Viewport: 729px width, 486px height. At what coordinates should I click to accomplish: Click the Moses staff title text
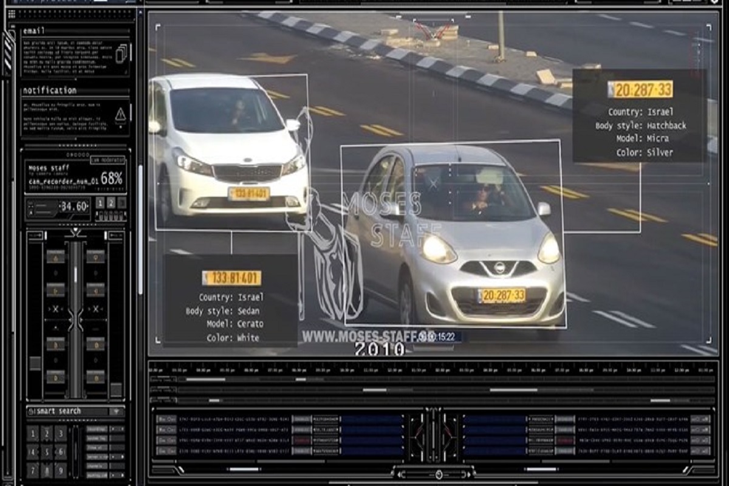click(49, 168)
